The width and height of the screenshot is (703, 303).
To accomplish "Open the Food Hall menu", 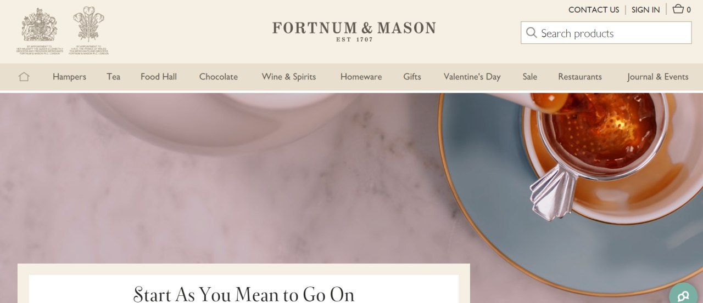I will pyautogui.click(x=159, y=77).
